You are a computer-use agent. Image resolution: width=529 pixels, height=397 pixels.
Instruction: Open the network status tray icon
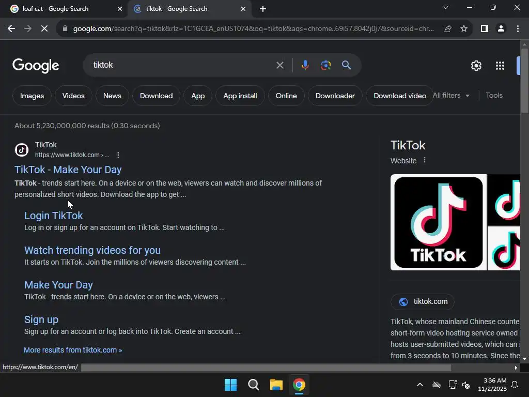pos(453,385)
